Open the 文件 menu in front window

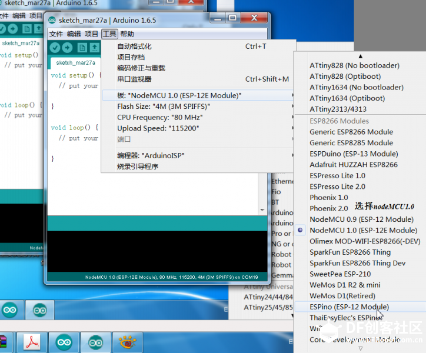click(56, 34)
